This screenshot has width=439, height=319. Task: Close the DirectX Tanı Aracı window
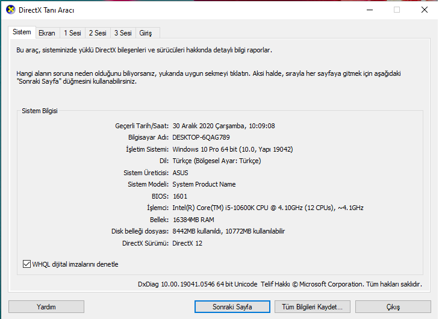click(x=424, y=10)
